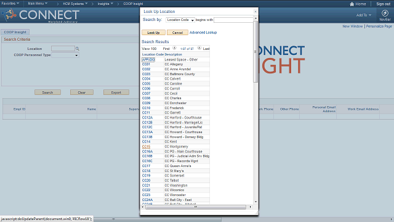Select location code CC16A
Screen dimensions: 394x222
(x=147, y=152)
